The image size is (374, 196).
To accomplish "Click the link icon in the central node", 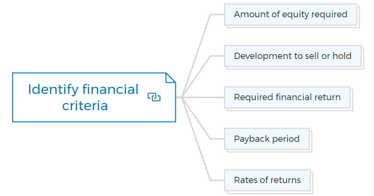I will (154, 97).
